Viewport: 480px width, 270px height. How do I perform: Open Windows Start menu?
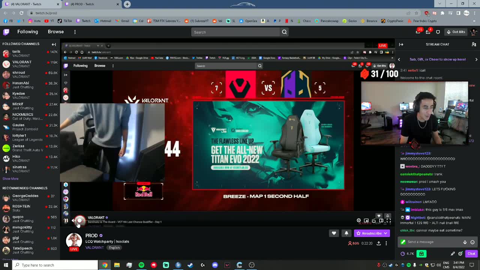[x=6, y=265]
